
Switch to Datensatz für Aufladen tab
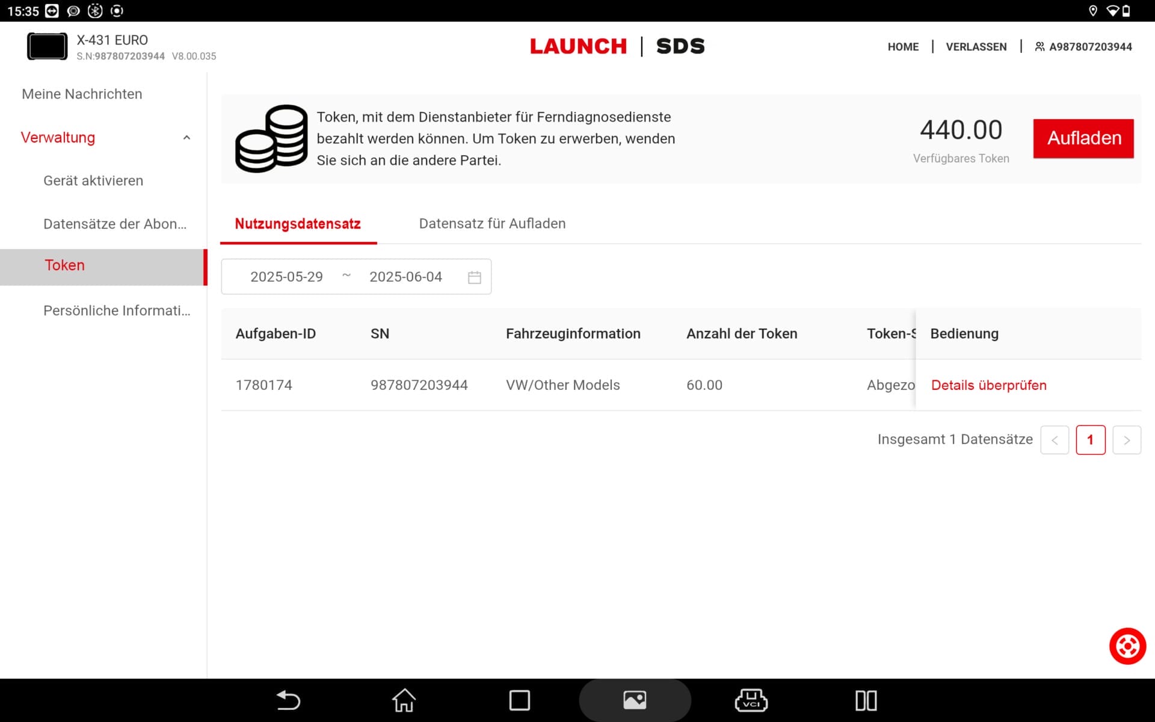(492, 224)
